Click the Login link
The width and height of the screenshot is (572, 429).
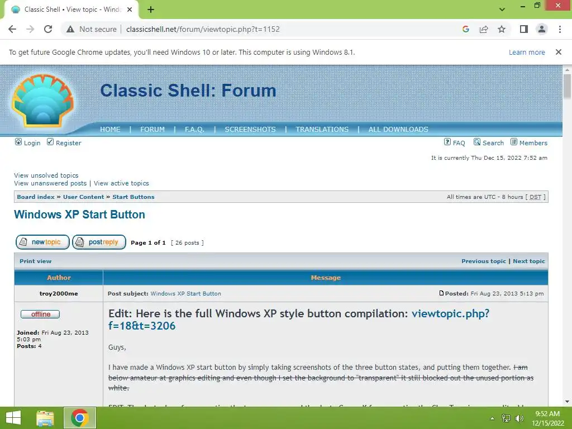click(x=32, y=143)
